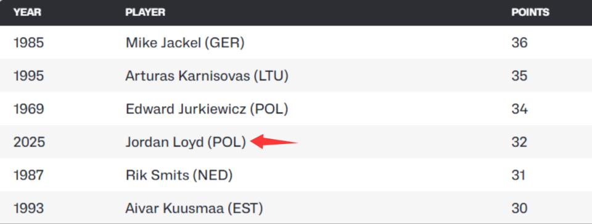Click the year 1987 cell
The height and width of the screenshot is (224, 592).
(x=29, y=175)
